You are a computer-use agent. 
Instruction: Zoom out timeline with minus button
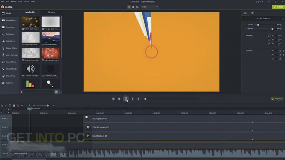point(34,105)
